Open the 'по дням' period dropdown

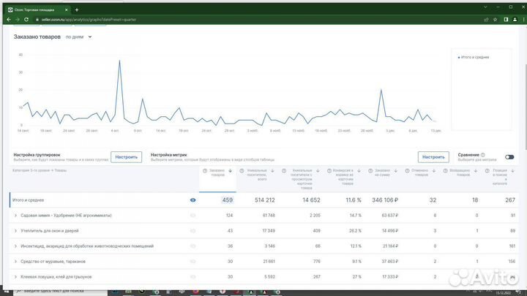point(79,37)
